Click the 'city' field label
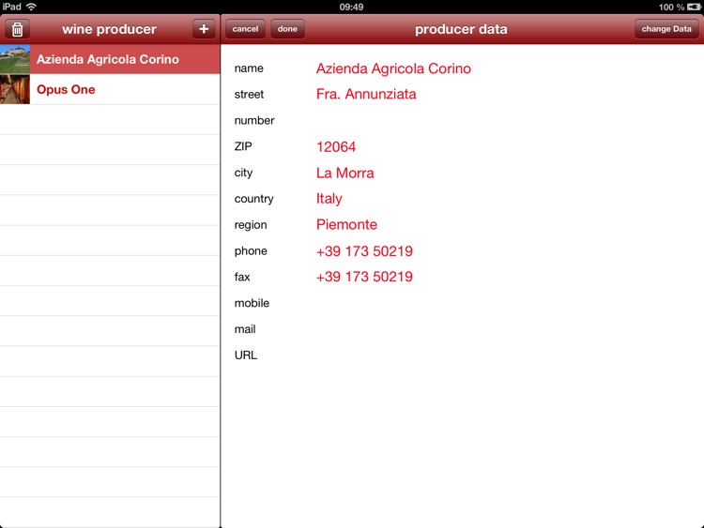This screenshot has height=528, width=704. pos(243,173)
